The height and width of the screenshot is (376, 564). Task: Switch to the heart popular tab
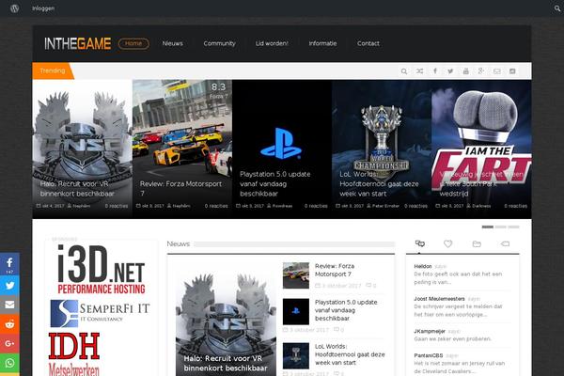pyautogui.click(x=447, y=244)
